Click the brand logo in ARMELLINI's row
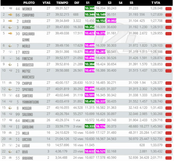The height and width of the screenshot is (161, 174). [10, 120]
